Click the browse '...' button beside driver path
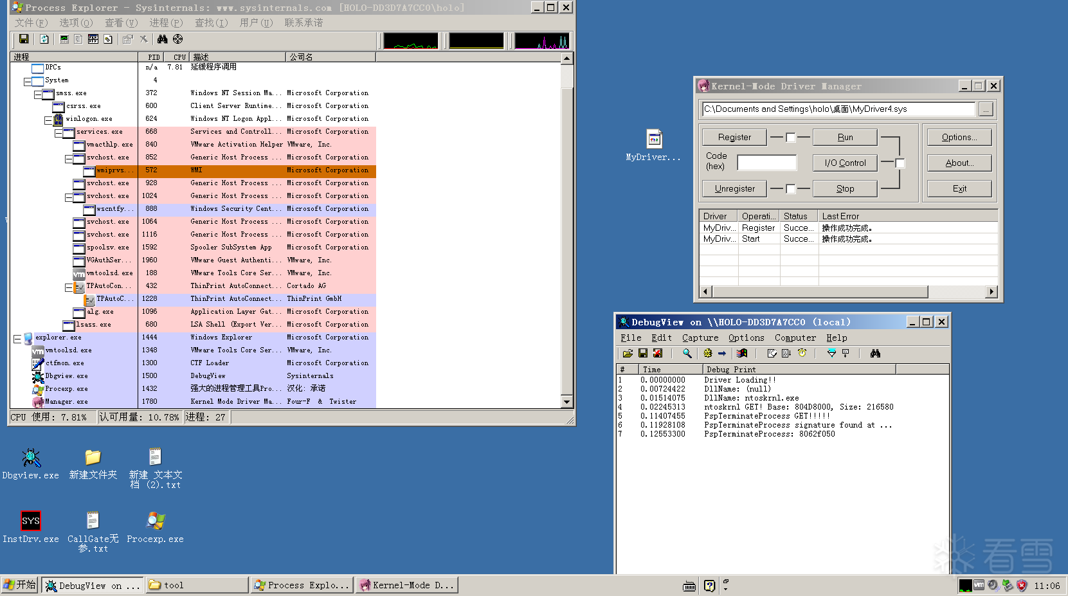Image resolution: width=1068 pixels, height=596 pixels. coord(986,109)
